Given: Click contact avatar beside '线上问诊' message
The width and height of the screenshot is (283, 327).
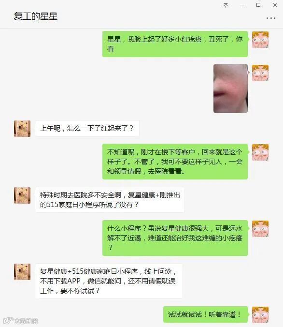Looking at the screenshot, I should click(22, 272).
